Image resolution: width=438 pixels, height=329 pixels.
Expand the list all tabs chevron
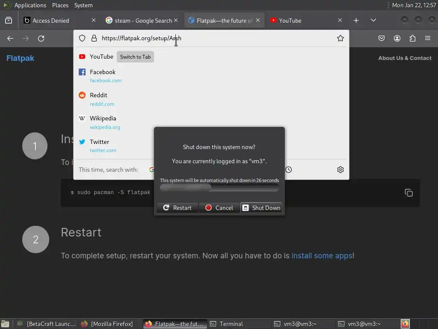(x=373, y=20)
